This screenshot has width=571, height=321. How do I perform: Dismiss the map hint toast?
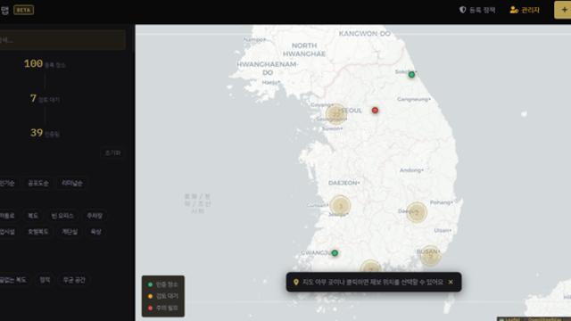(x=451, y=282)
